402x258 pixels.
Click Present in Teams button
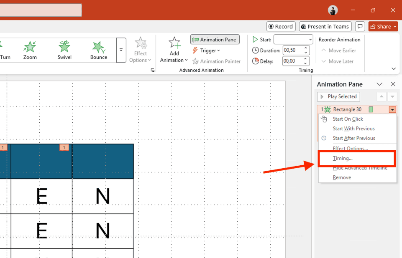325,26
